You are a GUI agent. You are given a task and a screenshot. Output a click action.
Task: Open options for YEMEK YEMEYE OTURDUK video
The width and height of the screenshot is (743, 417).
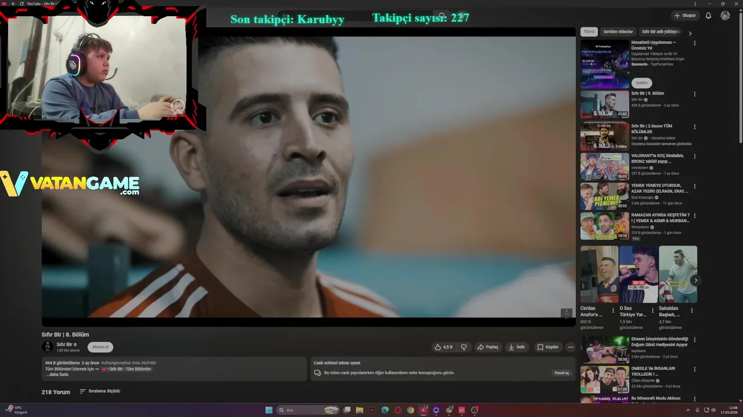click(694, 186)
